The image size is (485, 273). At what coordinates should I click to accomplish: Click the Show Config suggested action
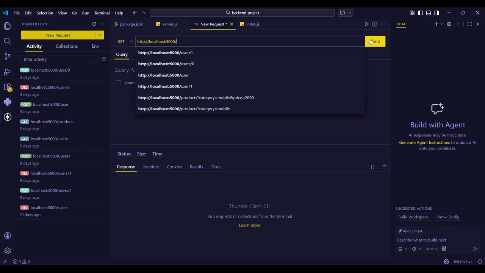click(x=447, y=217)
